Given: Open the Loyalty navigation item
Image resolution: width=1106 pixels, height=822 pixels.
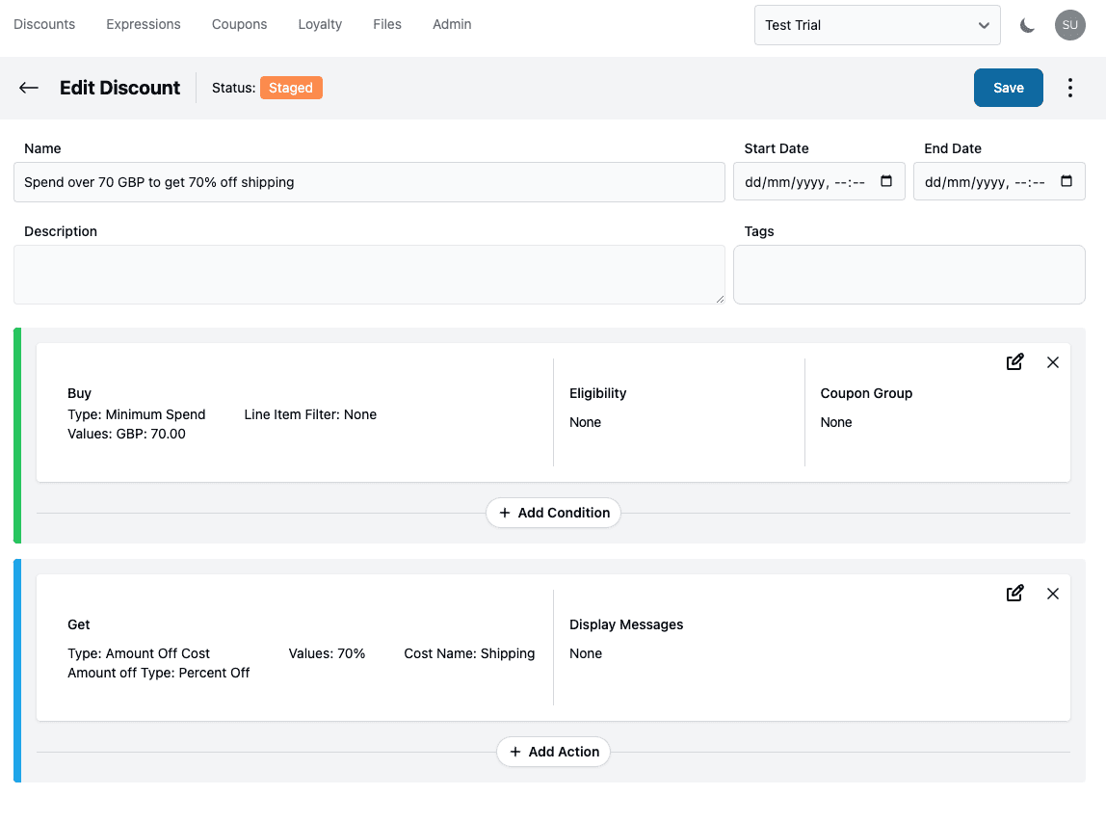Looking at the screenshot, I should [320, 24].
